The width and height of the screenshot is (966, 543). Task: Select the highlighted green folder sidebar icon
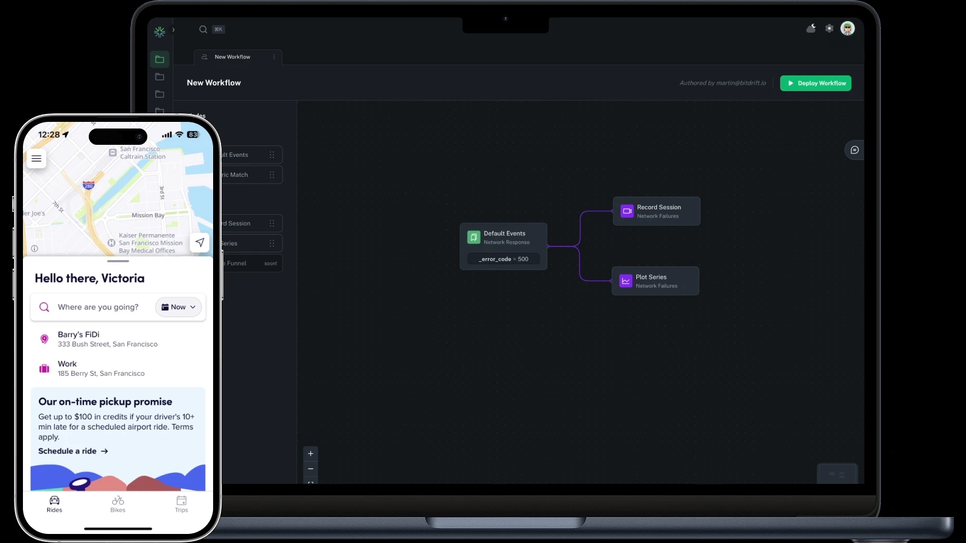pyautogui.click(x=159, y=59)
